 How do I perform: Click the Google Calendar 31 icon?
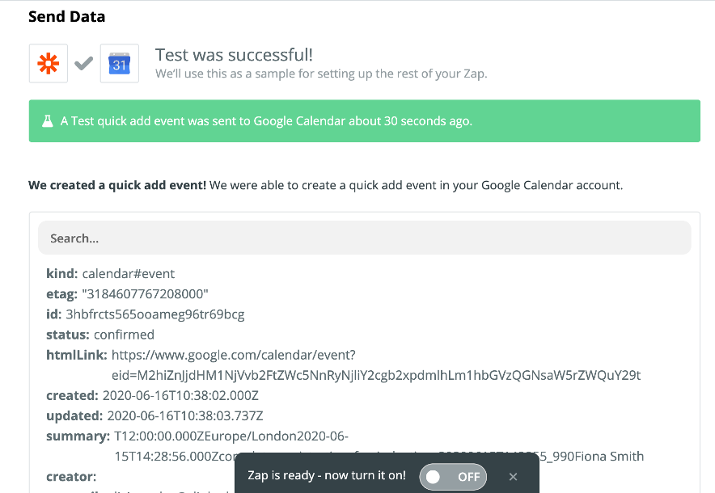pos(120,63)
